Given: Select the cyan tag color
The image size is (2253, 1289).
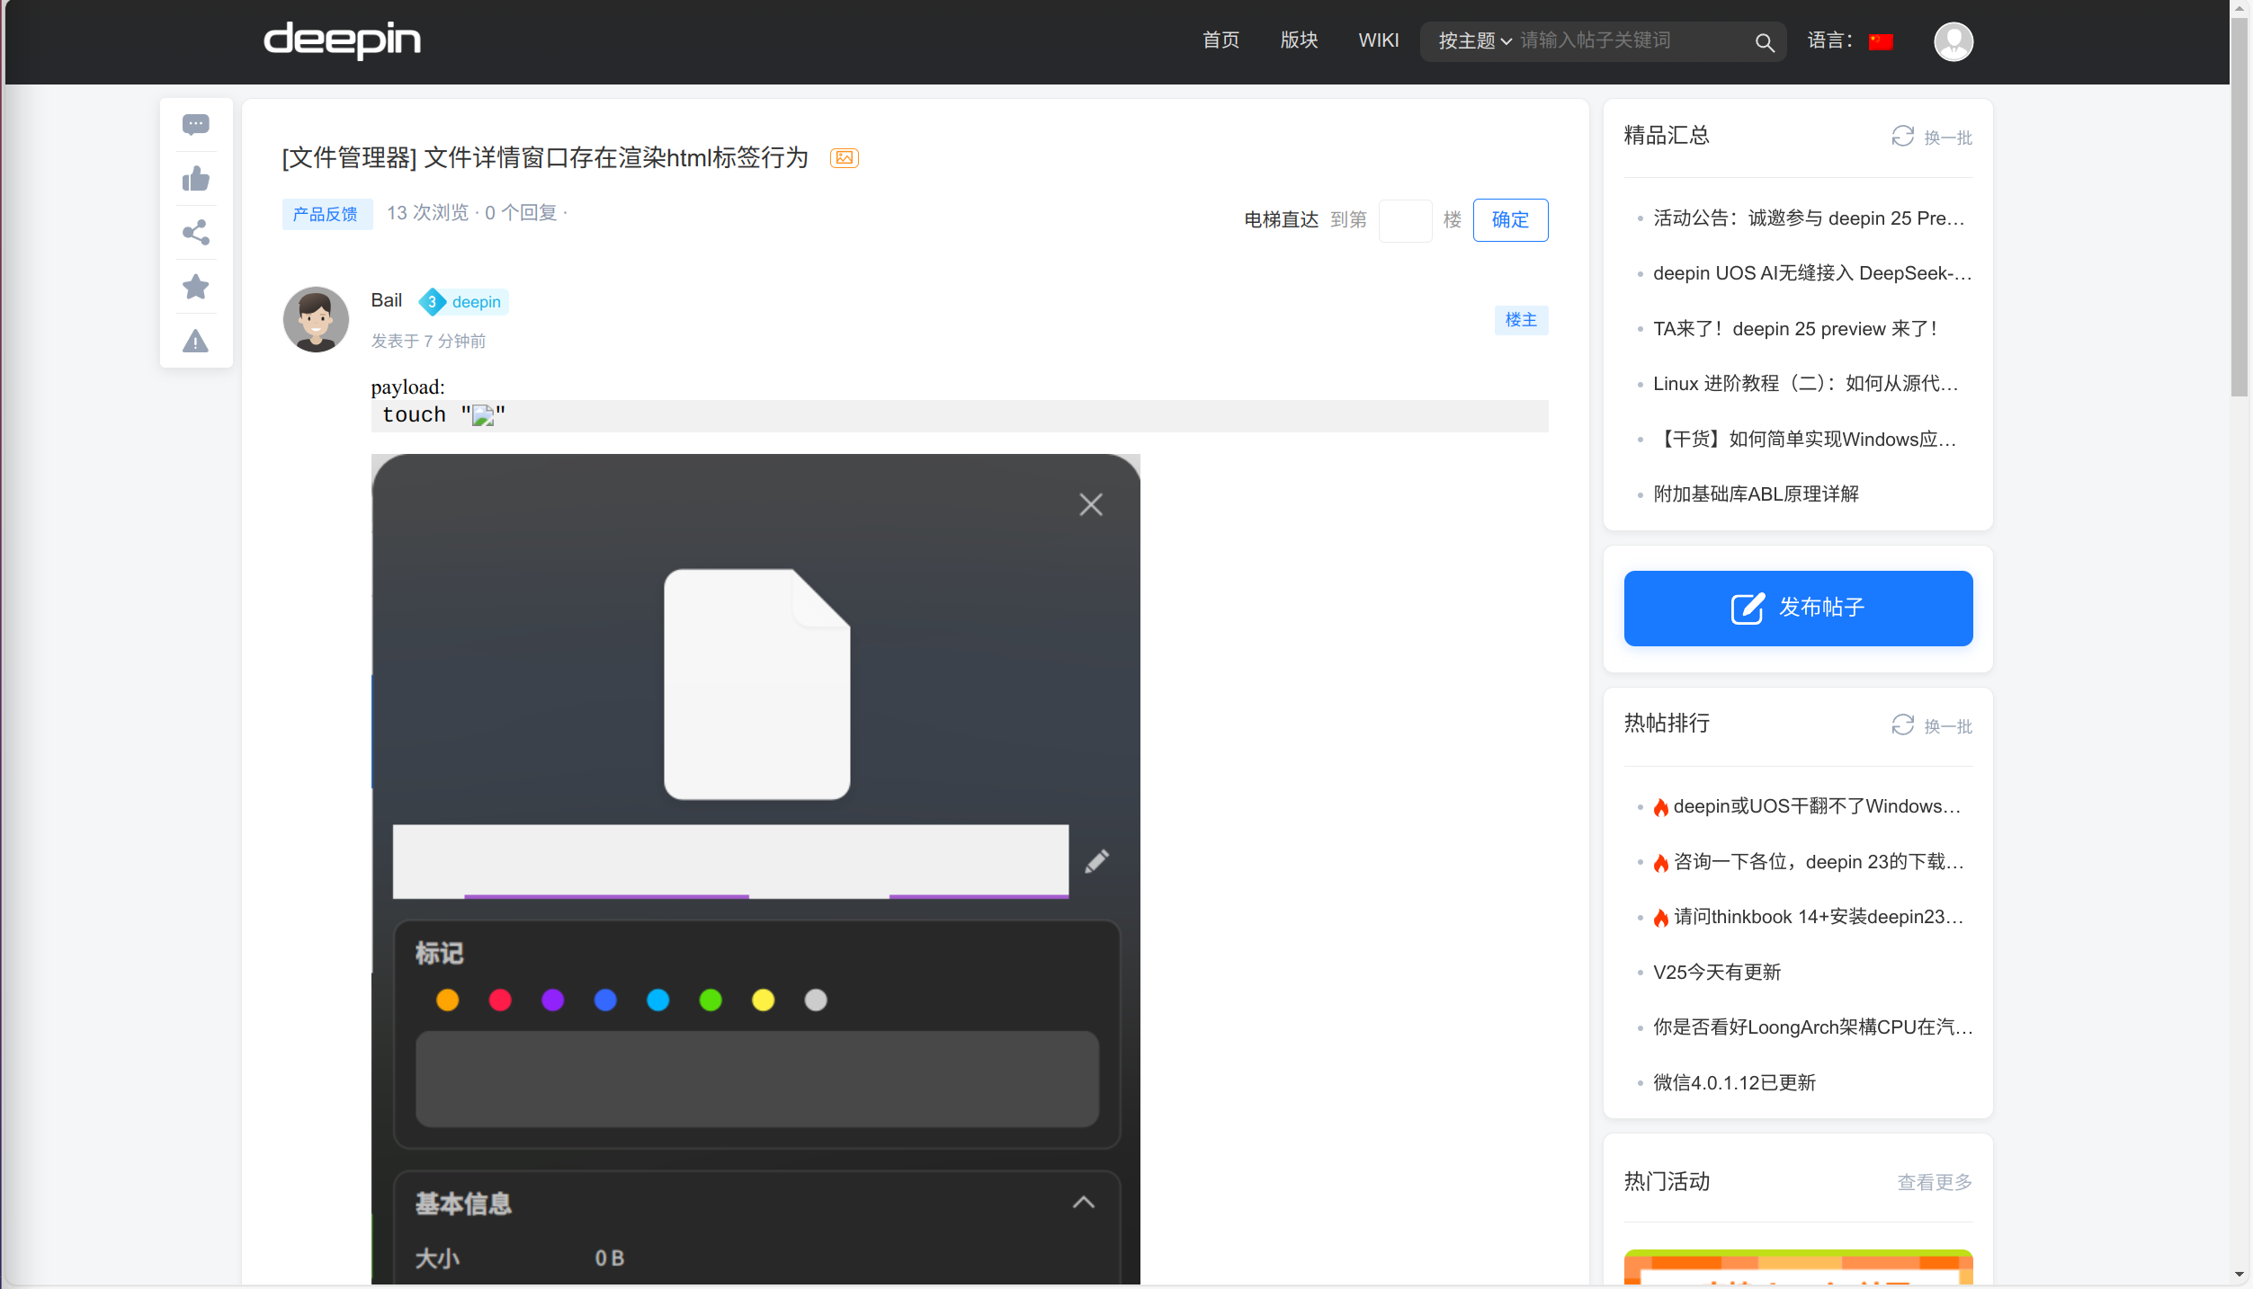Looking at the screenshot, I should click(x=657, y=1000).
